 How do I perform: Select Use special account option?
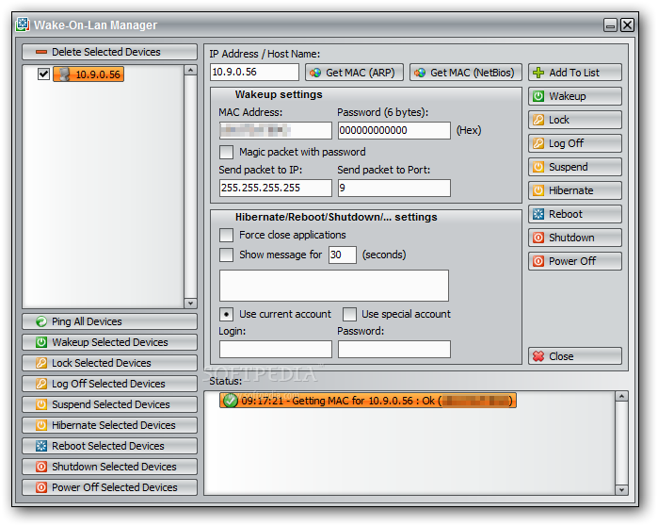click(349, 314)
